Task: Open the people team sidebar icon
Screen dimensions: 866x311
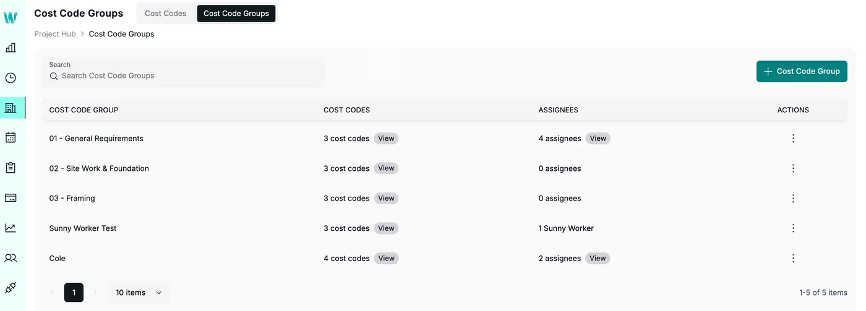Action: pyautogui.click(x=11, y=258)
